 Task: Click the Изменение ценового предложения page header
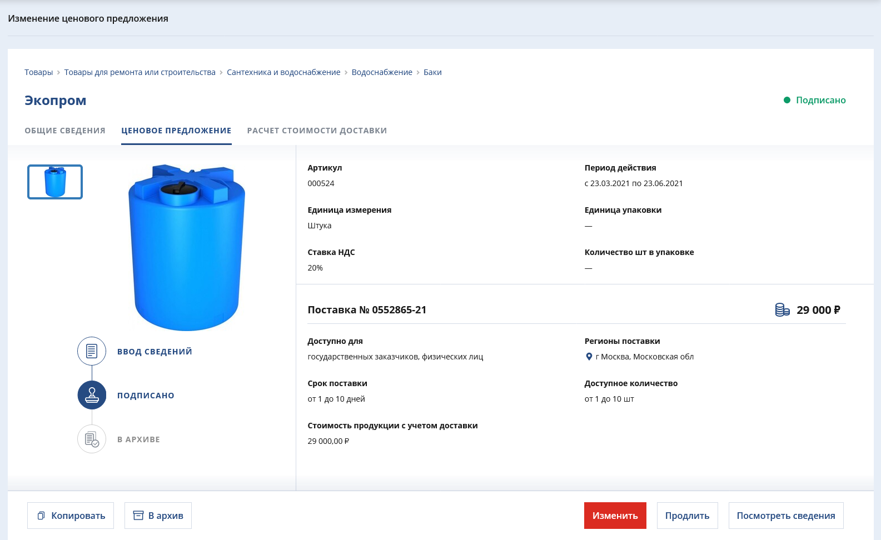coord(88,18)
